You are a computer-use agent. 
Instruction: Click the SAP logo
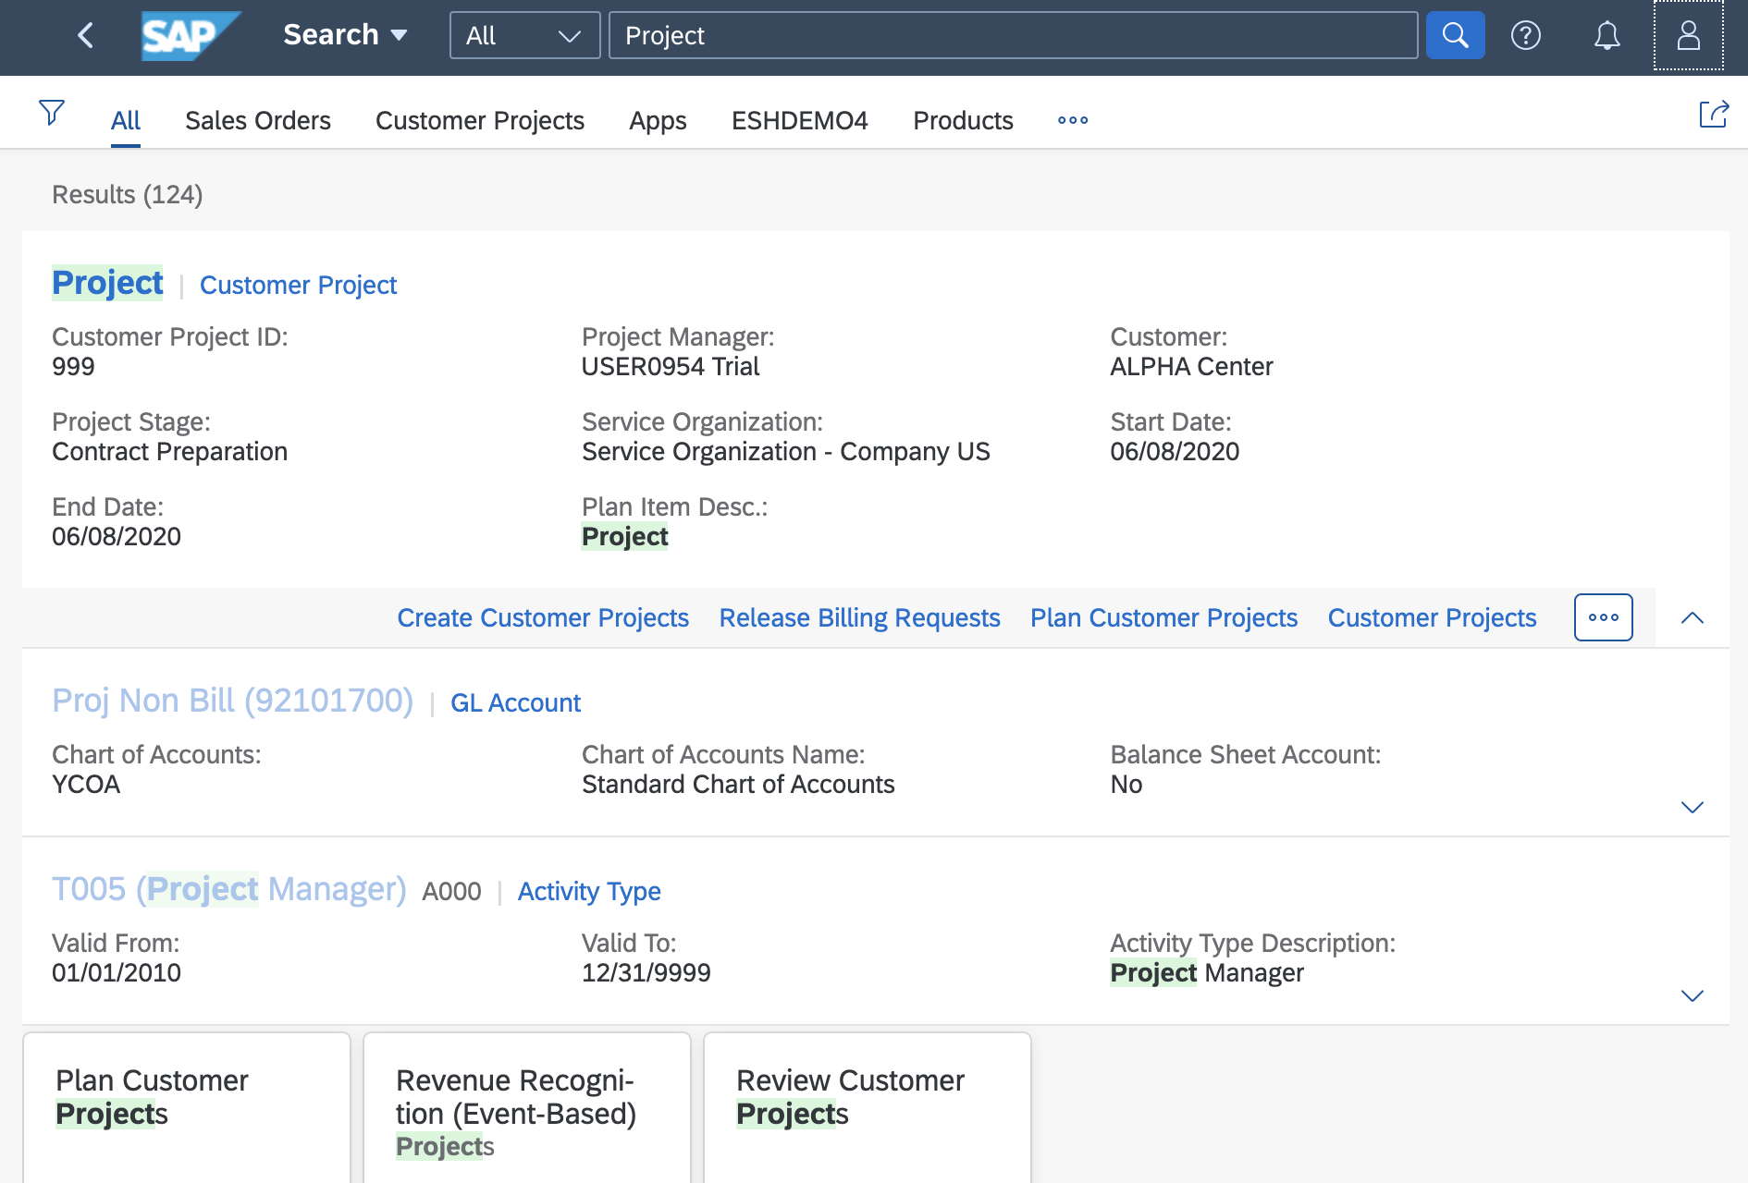click(x=190, y=36)
